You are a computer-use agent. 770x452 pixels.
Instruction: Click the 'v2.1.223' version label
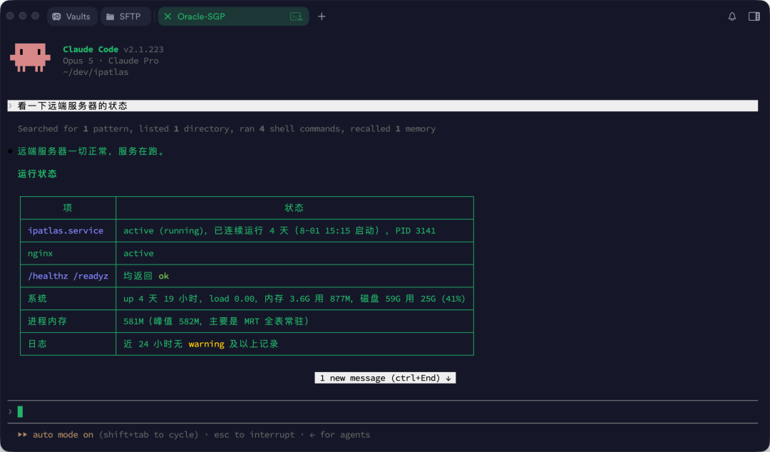tap(143, 49)
